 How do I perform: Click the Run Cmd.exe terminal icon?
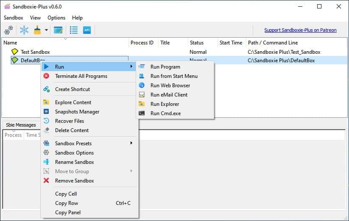pos(142,113)
